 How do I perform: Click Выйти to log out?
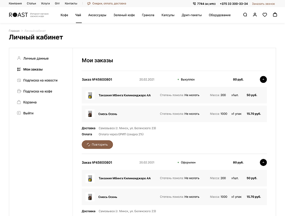coord(28,113)
